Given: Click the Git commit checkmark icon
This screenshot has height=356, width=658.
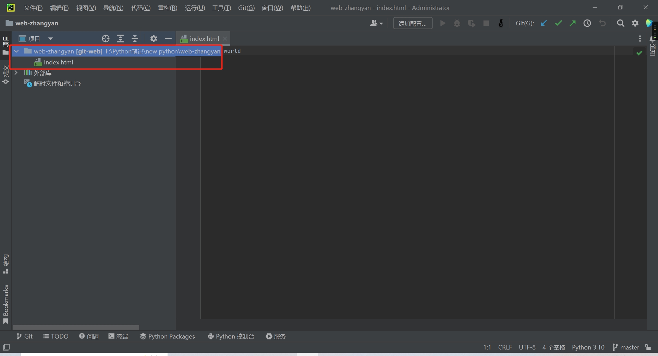Looking at the screenshot, I should click(558, 23).
